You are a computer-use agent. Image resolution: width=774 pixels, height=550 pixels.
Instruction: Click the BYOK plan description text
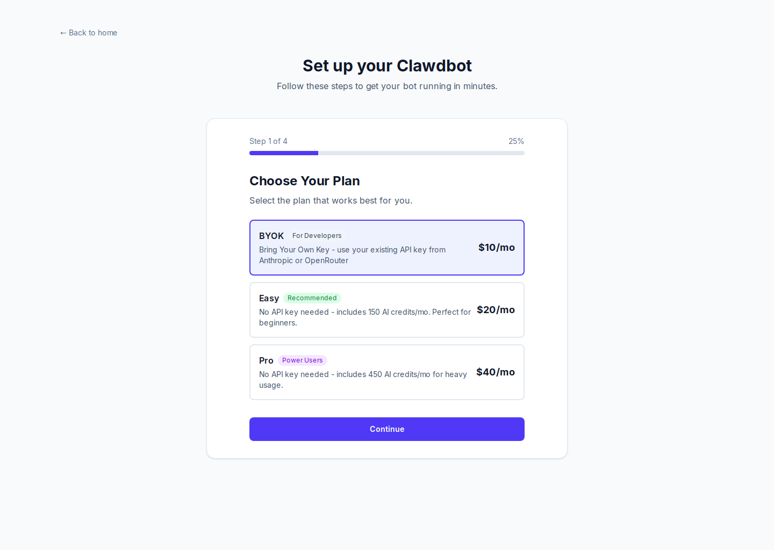coord(352,255)
